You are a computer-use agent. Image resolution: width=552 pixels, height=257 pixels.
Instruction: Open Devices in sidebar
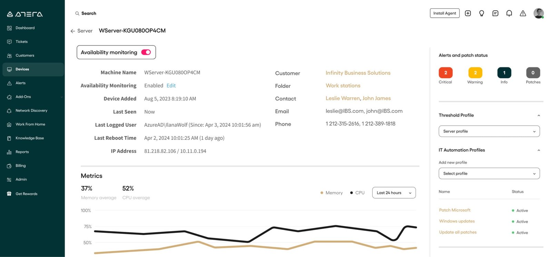[33, 69]
